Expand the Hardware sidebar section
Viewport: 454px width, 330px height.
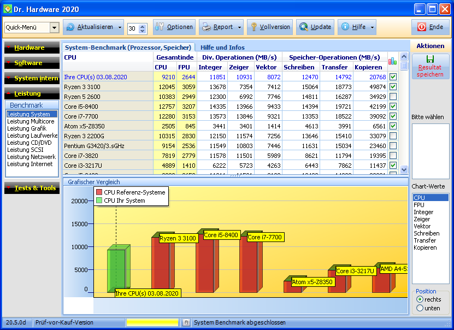pyautogui.click(x=32, y=48)
